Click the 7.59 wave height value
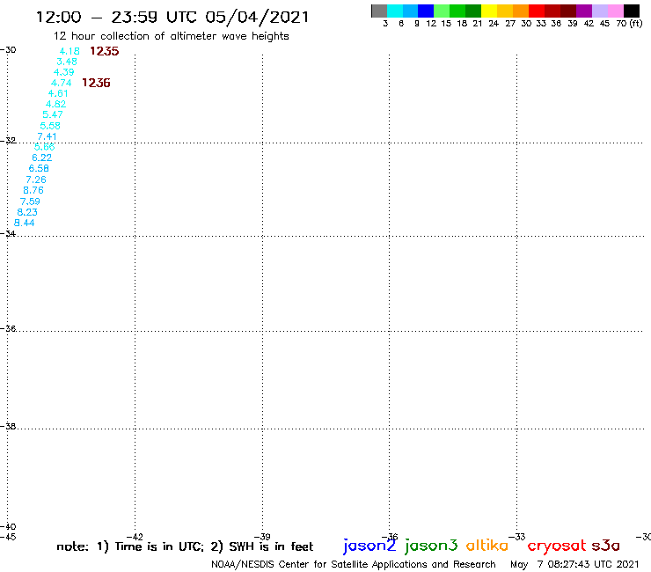Image resolution: width=651 pixels, height=572 pixels. (x=30, y=202)
